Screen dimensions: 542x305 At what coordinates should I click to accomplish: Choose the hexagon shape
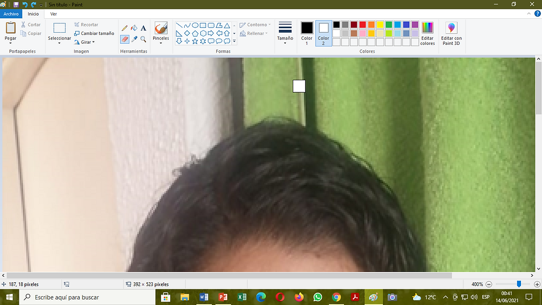click(203, 33)
